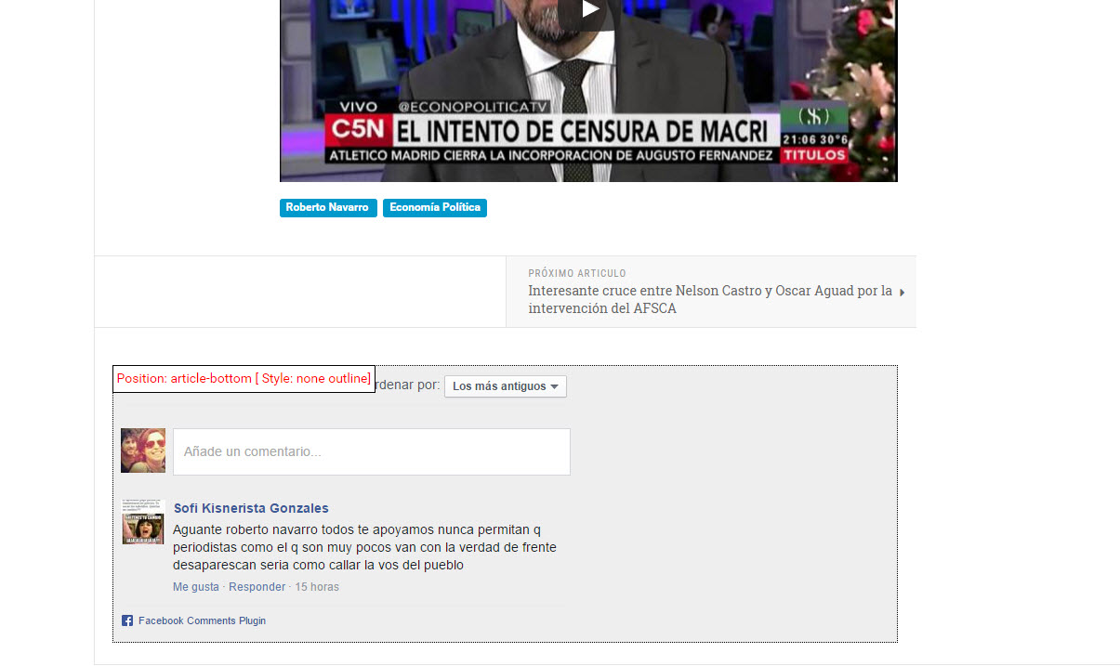Click the comment text 'Aguante roberto navarro'
This screenshot has height=666, width=1120.
[365, 547]
